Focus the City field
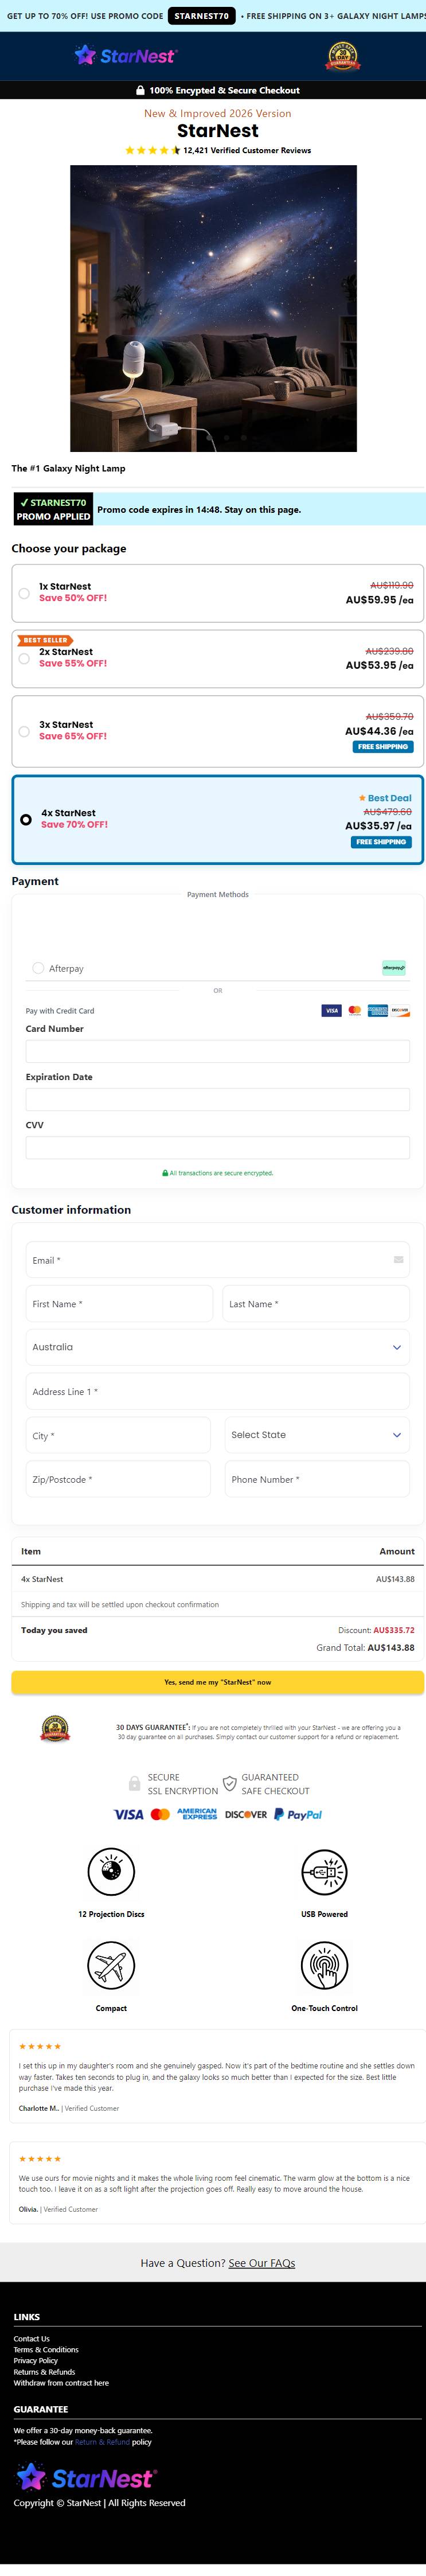This screenshot has height=2576, width=426. coord(118,1435)
